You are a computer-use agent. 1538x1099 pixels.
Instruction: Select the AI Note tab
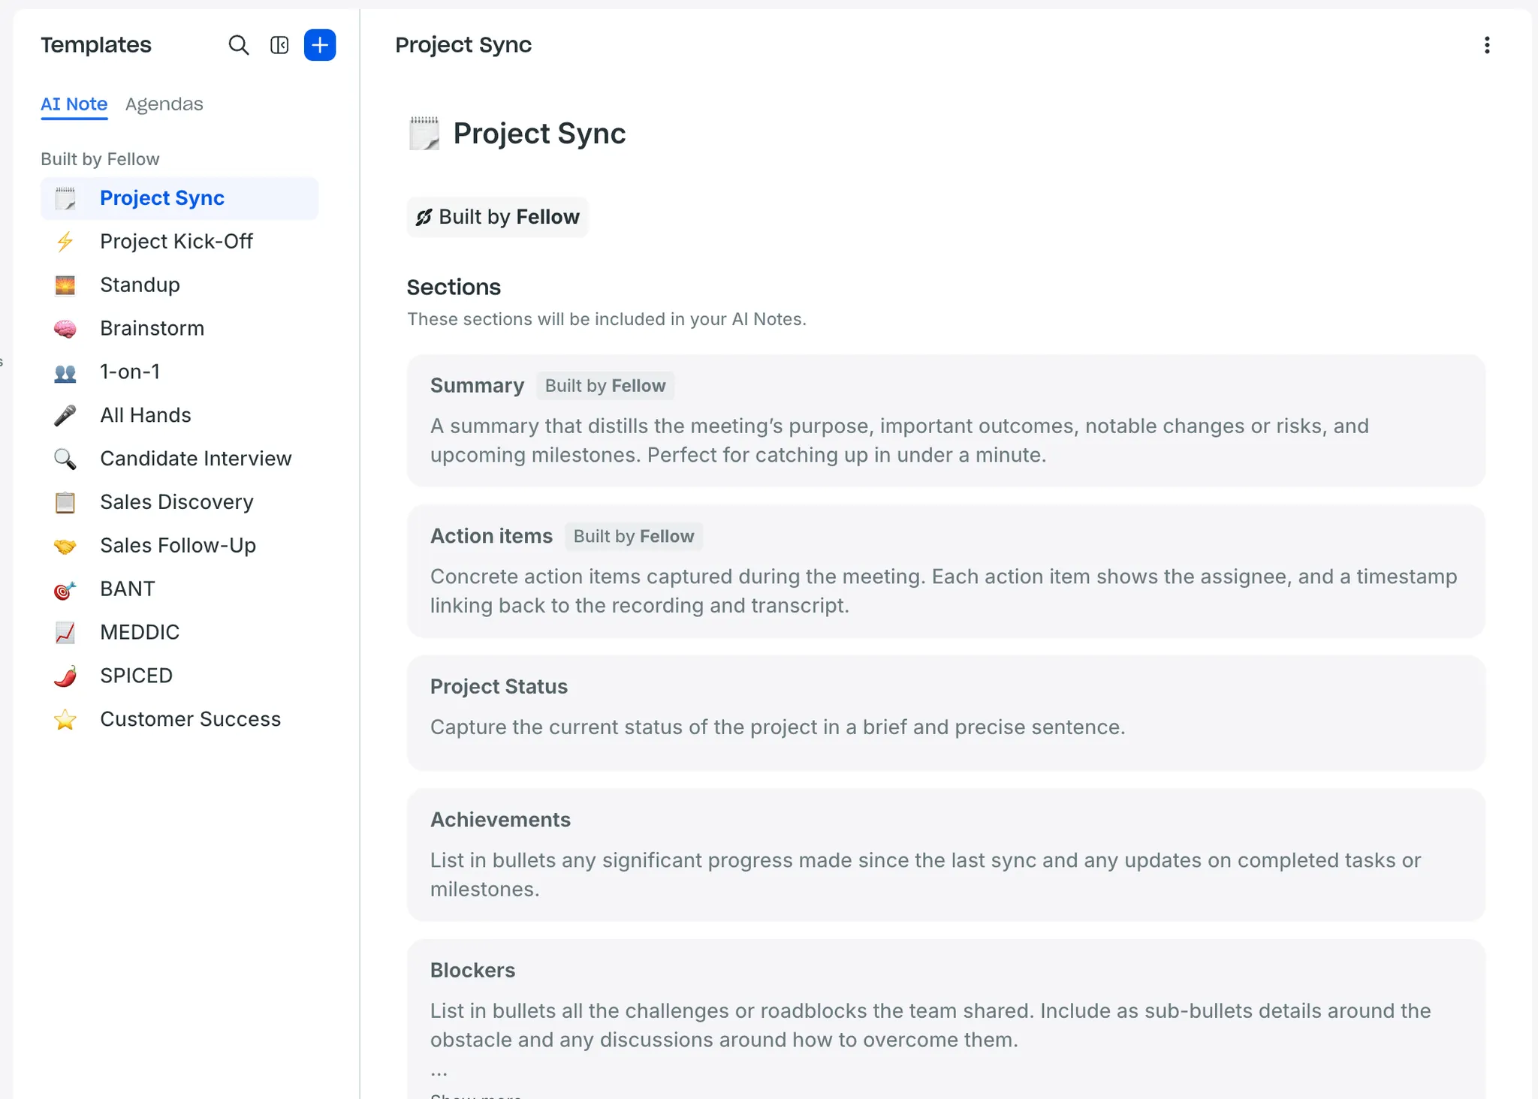tap(74, 104)
